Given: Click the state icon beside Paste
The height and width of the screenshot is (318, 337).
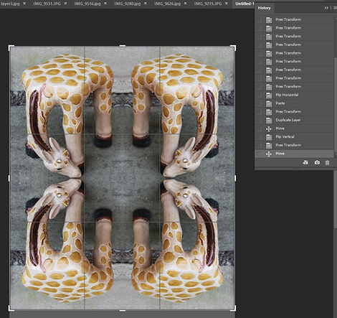Looking at the screenshot, I should coord(269,103).
